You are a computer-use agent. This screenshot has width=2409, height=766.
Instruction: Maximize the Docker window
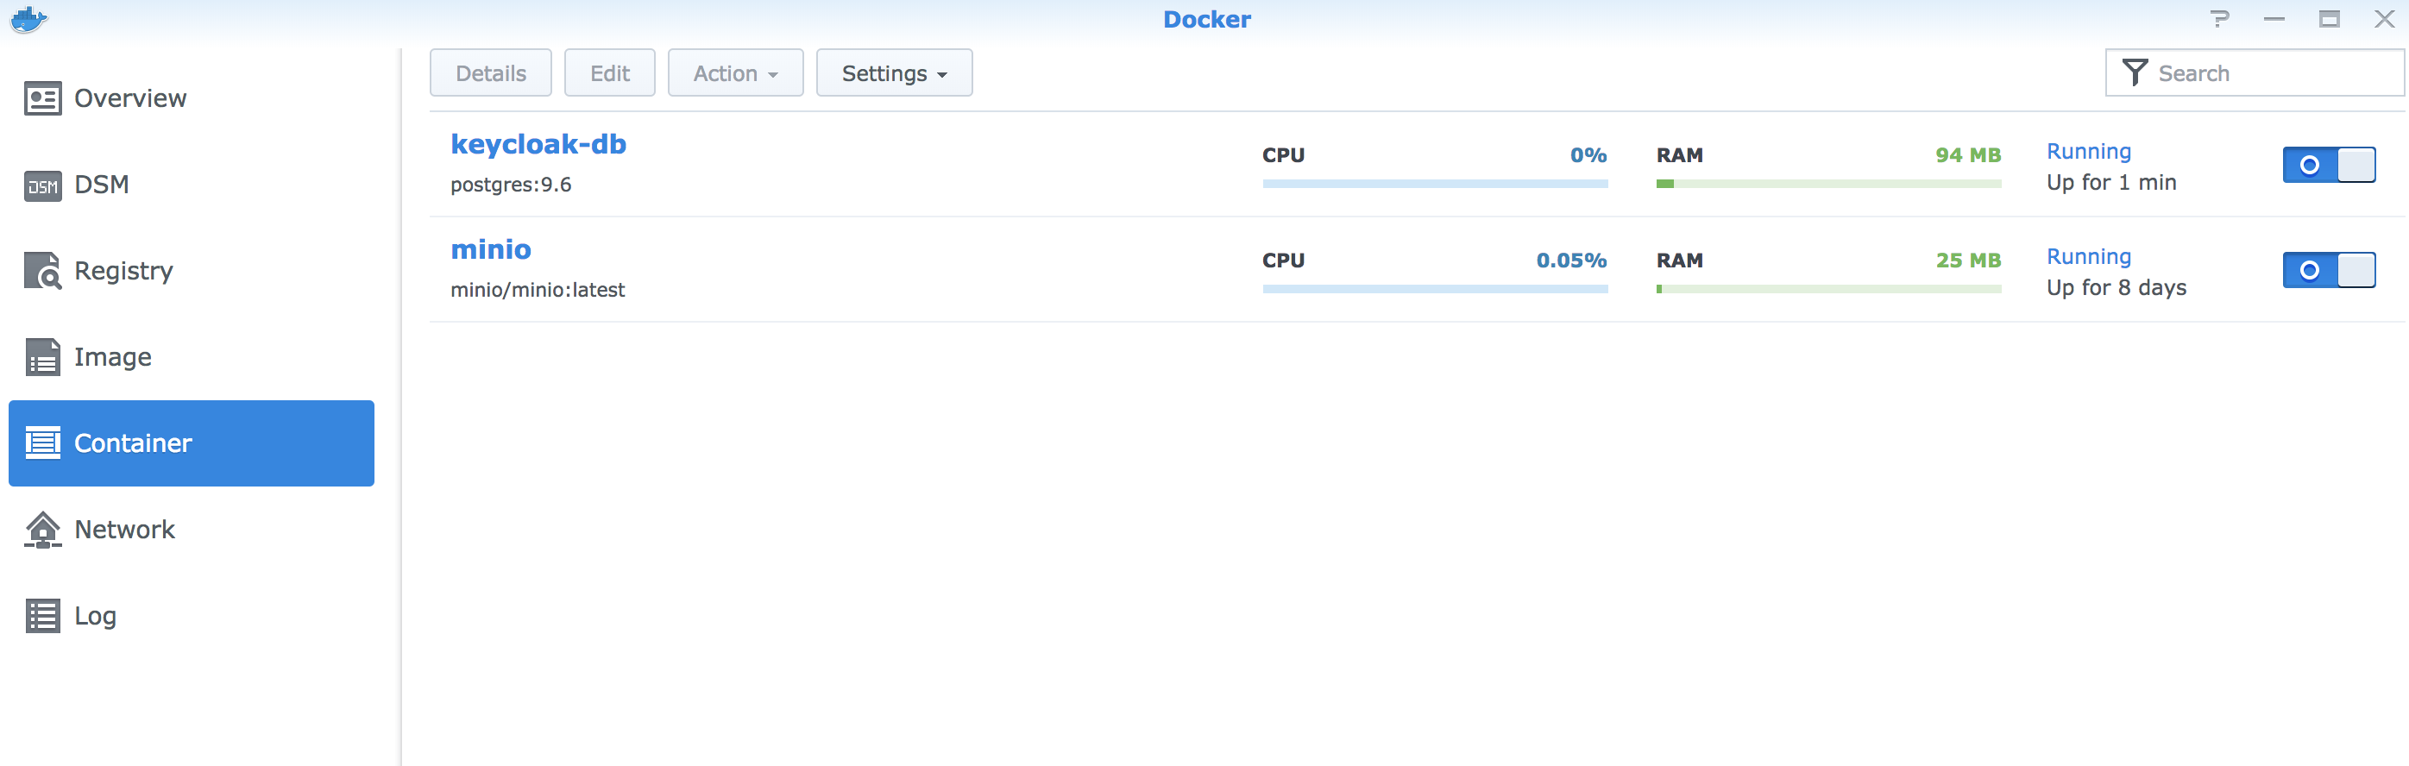[x=2329, y=19]
